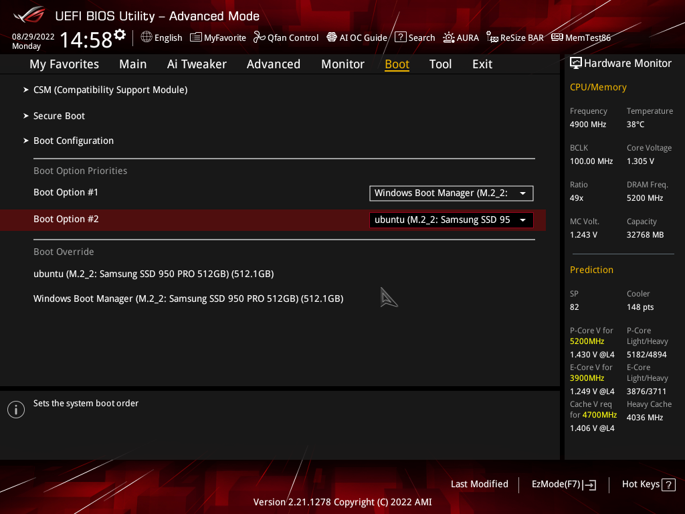This screenshot has height=514, width=685.
Task: Click Hot Keys question mark icon
Action: coord(668,485)
